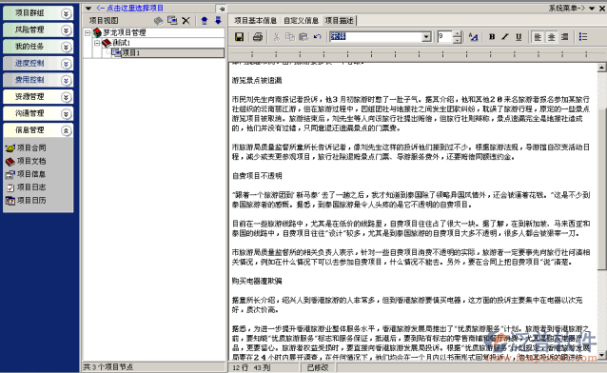Open the font name dropdown
Screen dimensions: 607x373
(x=426, y=37)
